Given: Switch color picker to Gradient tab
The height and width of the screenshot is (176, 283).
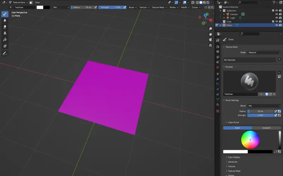Looking at the screenshot, I should point(266,128).
